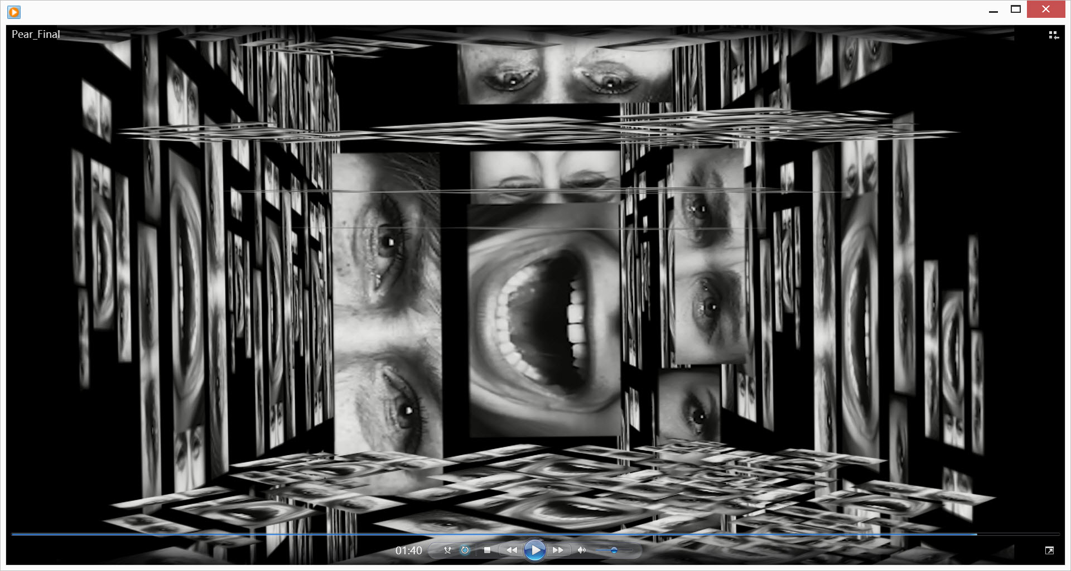This screenshot has width=1071, height=571.
Task: Click the Previous/rewind button
Action: pos(512,550)
